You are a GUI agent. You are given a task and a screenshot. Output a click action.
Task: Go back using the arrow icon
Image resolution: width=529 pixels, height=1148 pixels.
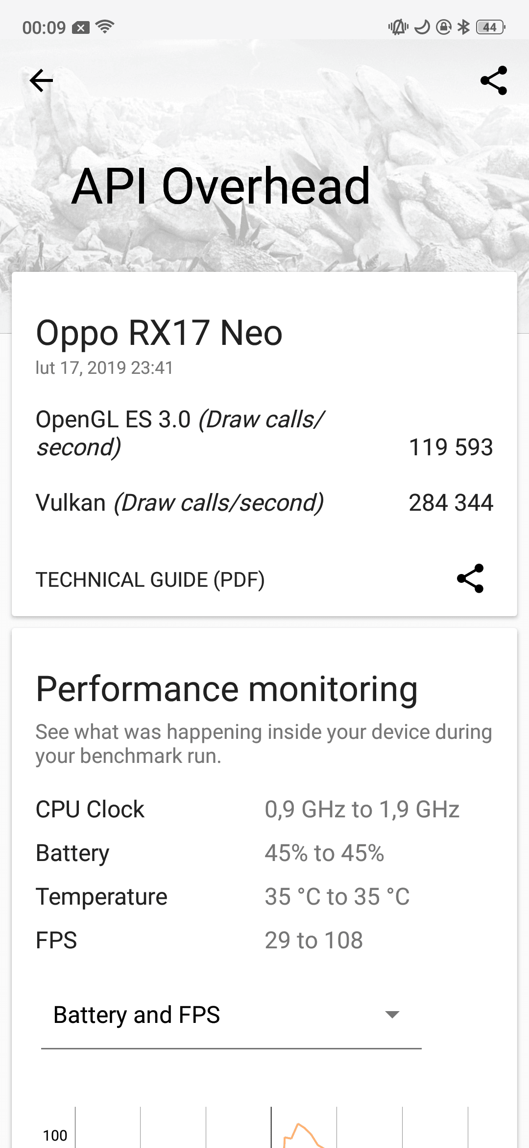point(41,80)
